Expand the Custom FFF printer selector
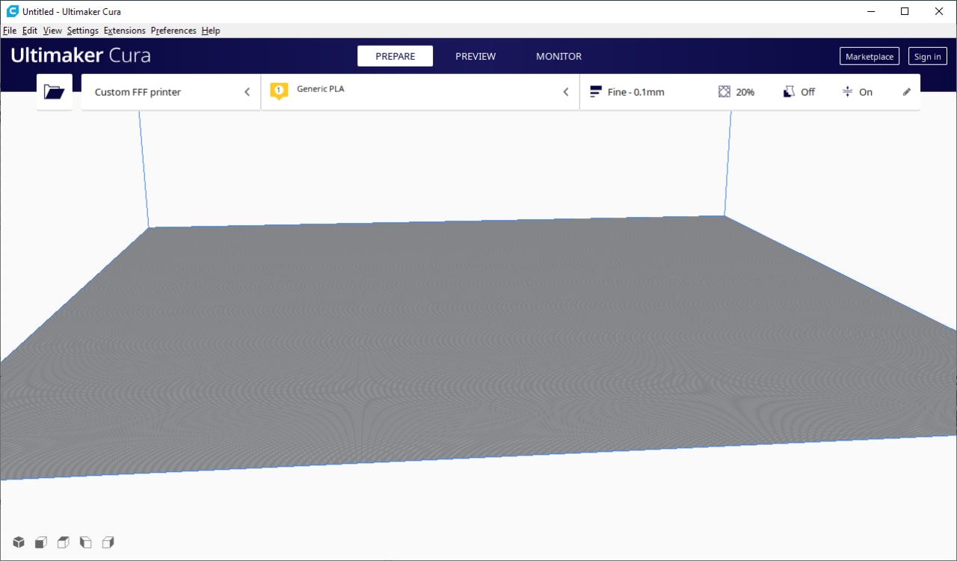The height and width of the screenshot is (561, 957). click(x=171, y=92)
